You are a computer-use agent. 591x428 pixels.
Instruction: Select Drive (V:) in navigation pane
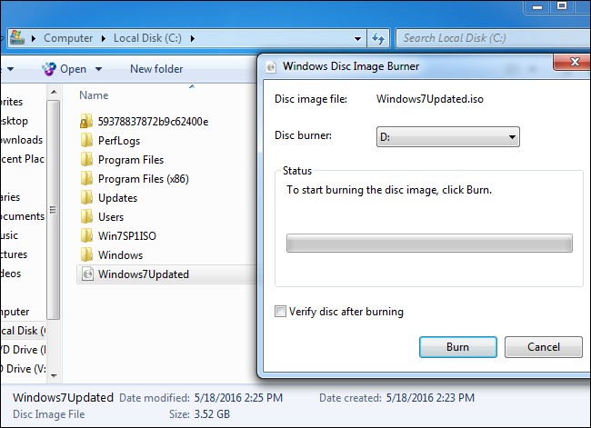[23, 369]
